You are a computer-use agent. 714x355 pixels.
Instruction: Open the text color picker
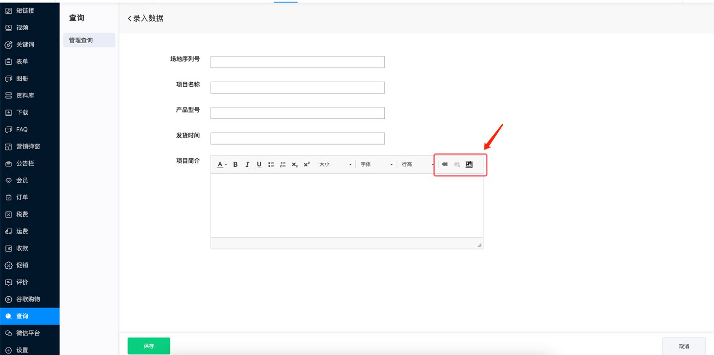pos(222,164)
